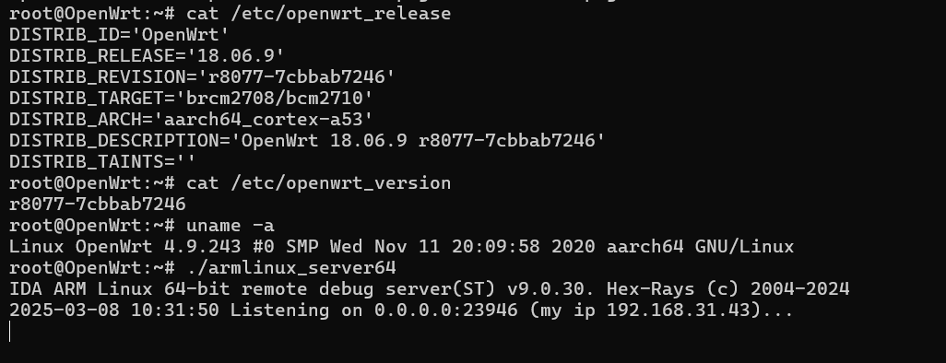Click the 'uname -a' command text
This screenshot has width=946, height=363.
pos(230,225)
